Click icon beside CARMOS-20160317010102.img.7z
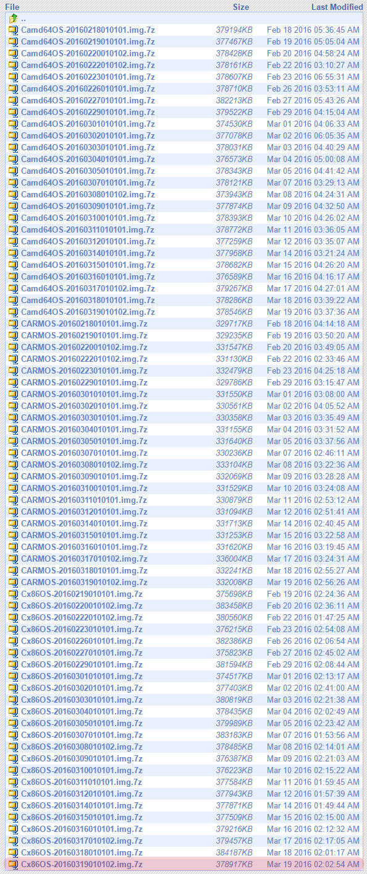Viewport: 367px width, 874px height. click(x=13, y=559)
